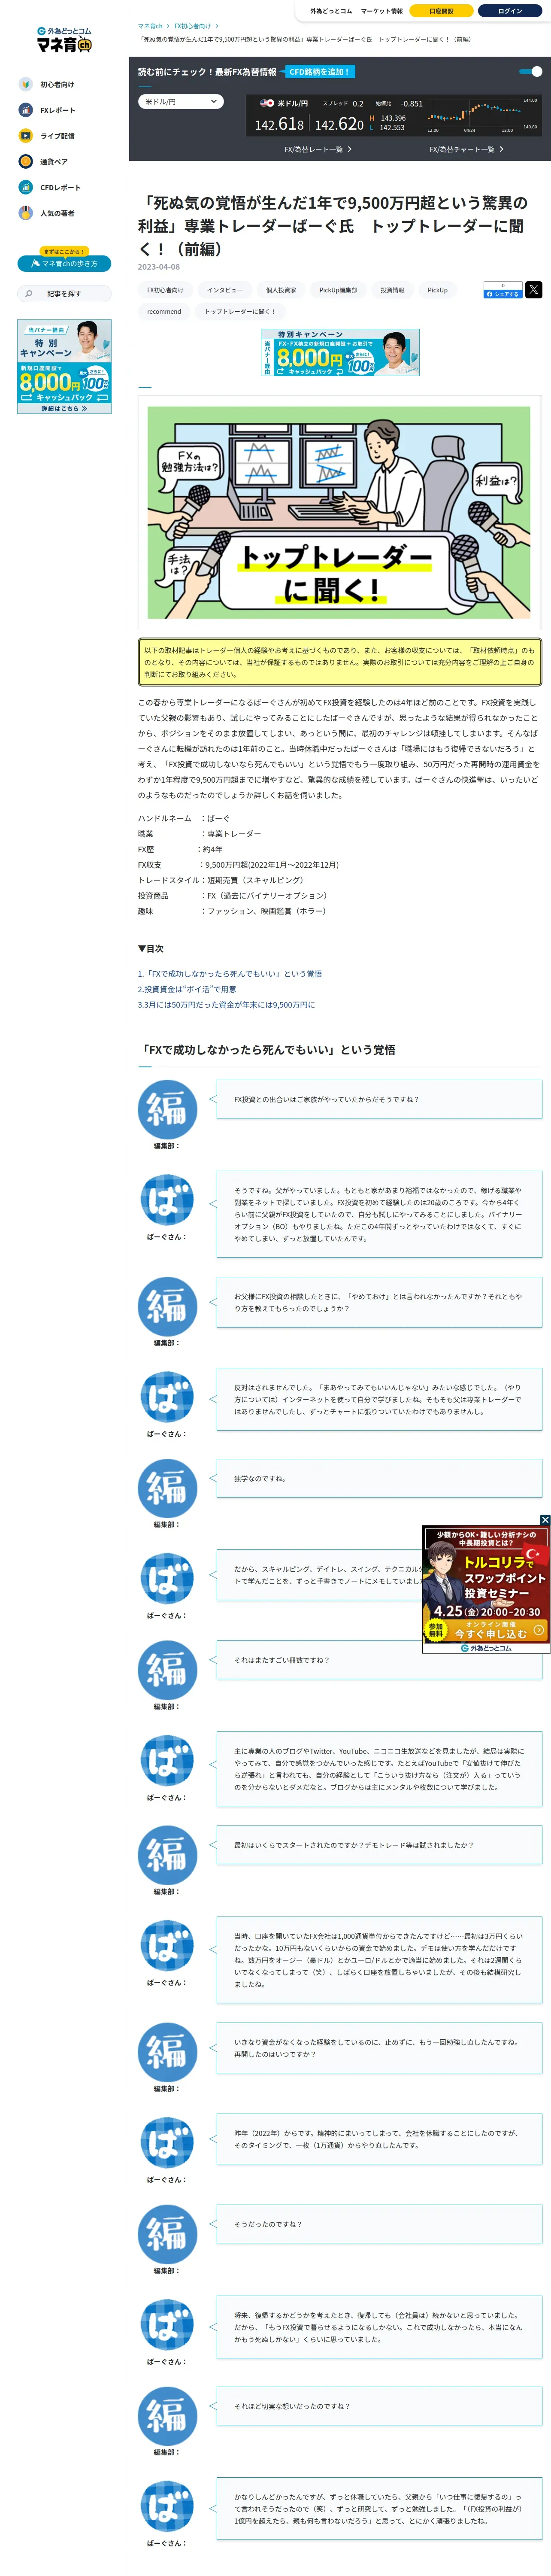This screenshot has height=2576, width=551.
Task: Click the USD/JPY mini chart
Action: [482, 115]
